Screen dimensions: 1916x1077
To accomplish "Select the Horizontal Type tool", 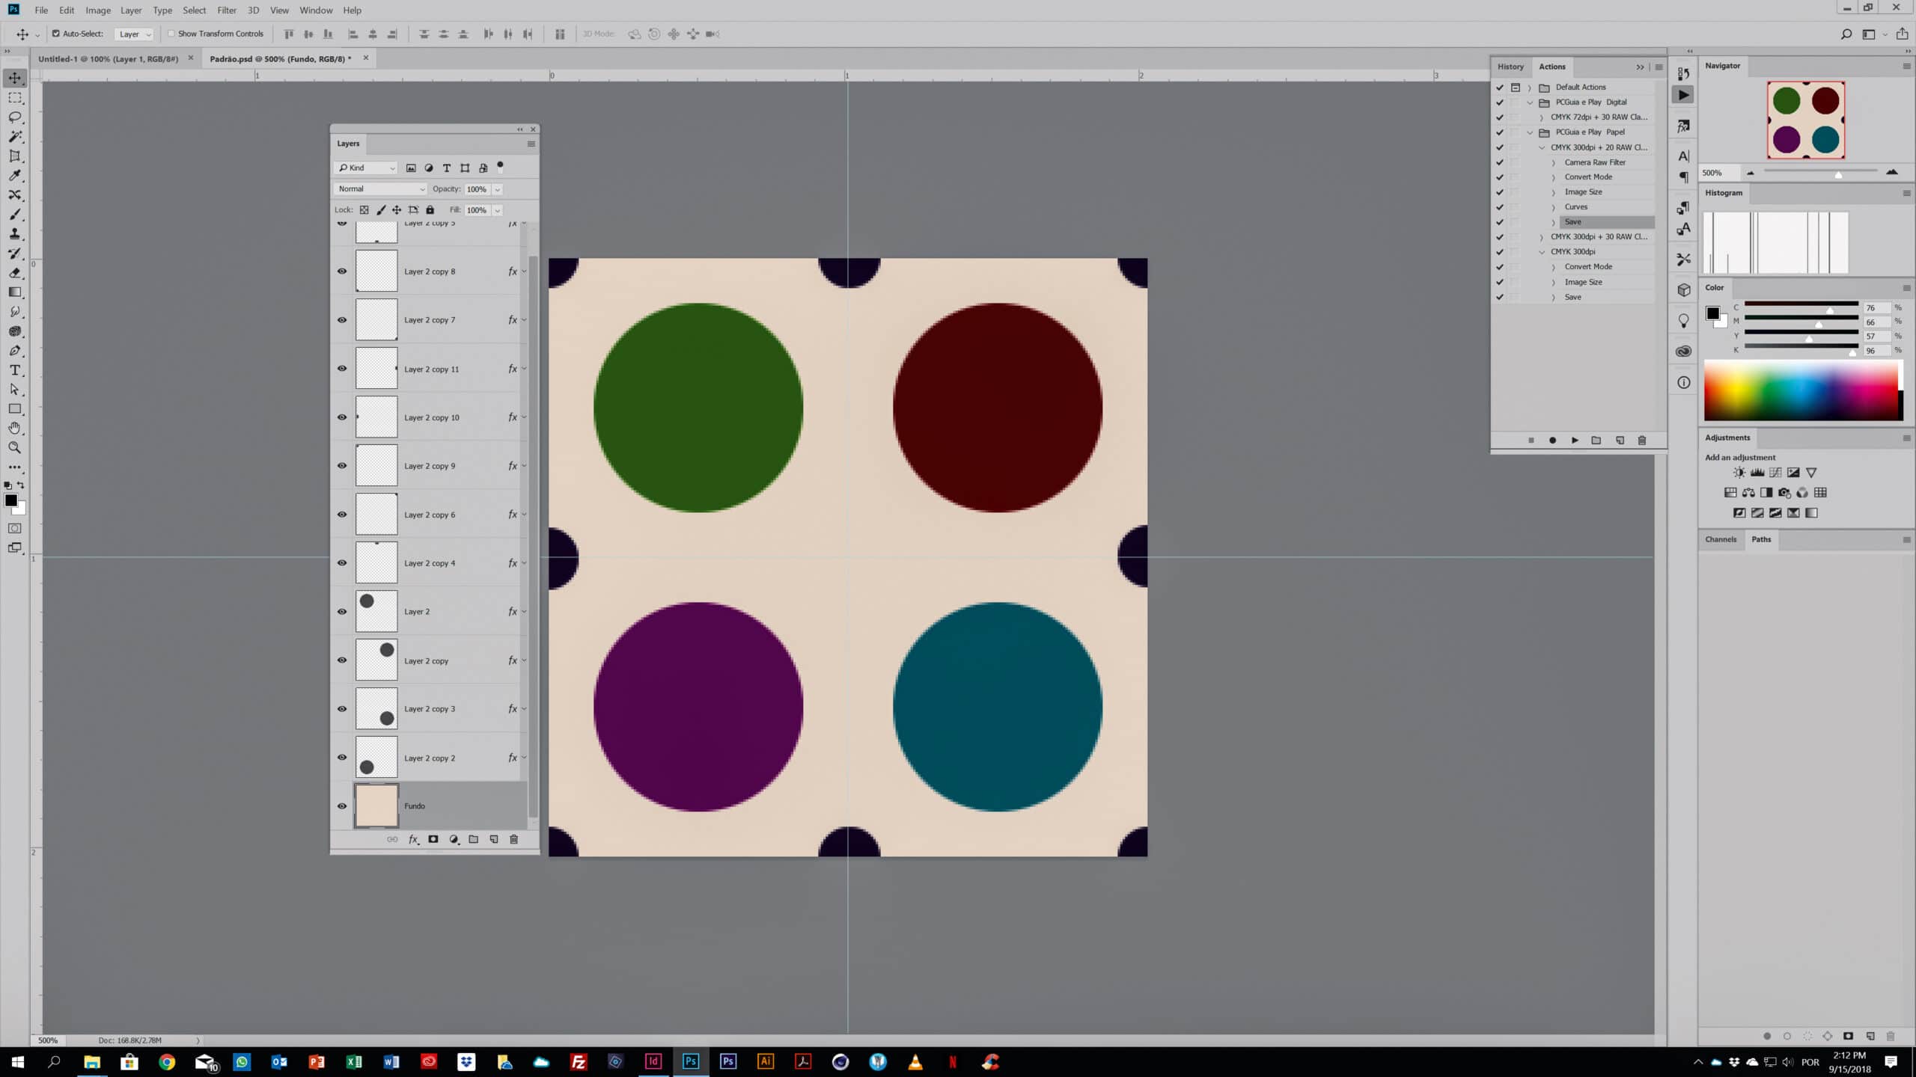I will [15, 370].
